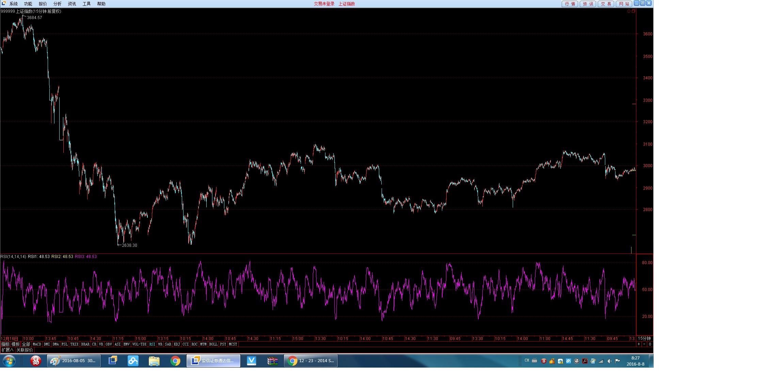Open the 系统 menu
Image resolution: width=768 pixels, height=387 pixels.
click(x=14, y=4)
